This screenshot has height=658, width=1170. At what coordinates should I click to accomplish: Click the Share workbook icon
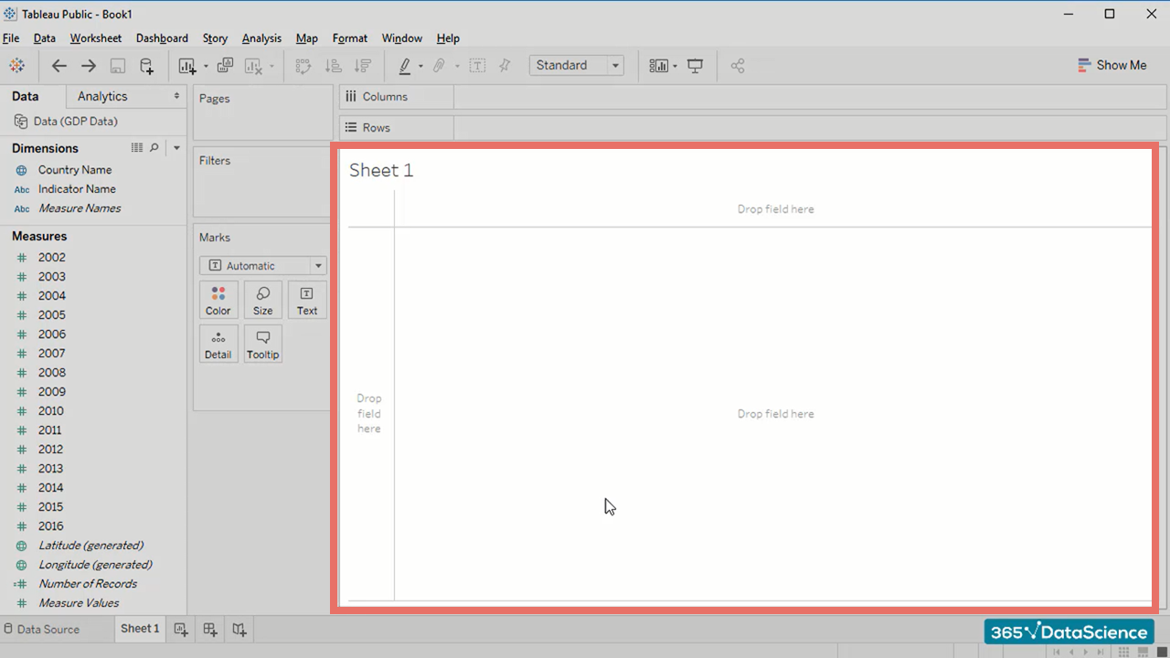(738, 66)
